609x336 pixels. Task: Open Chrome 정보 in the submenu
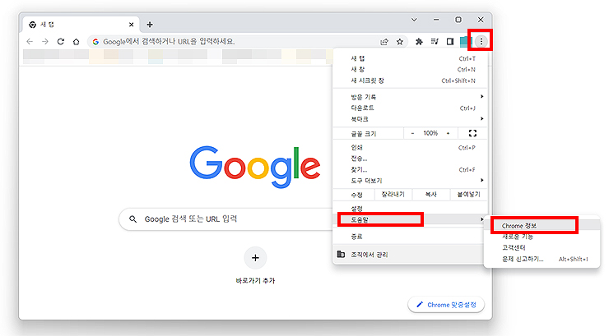pyautogui.click(x=542, y=226)
